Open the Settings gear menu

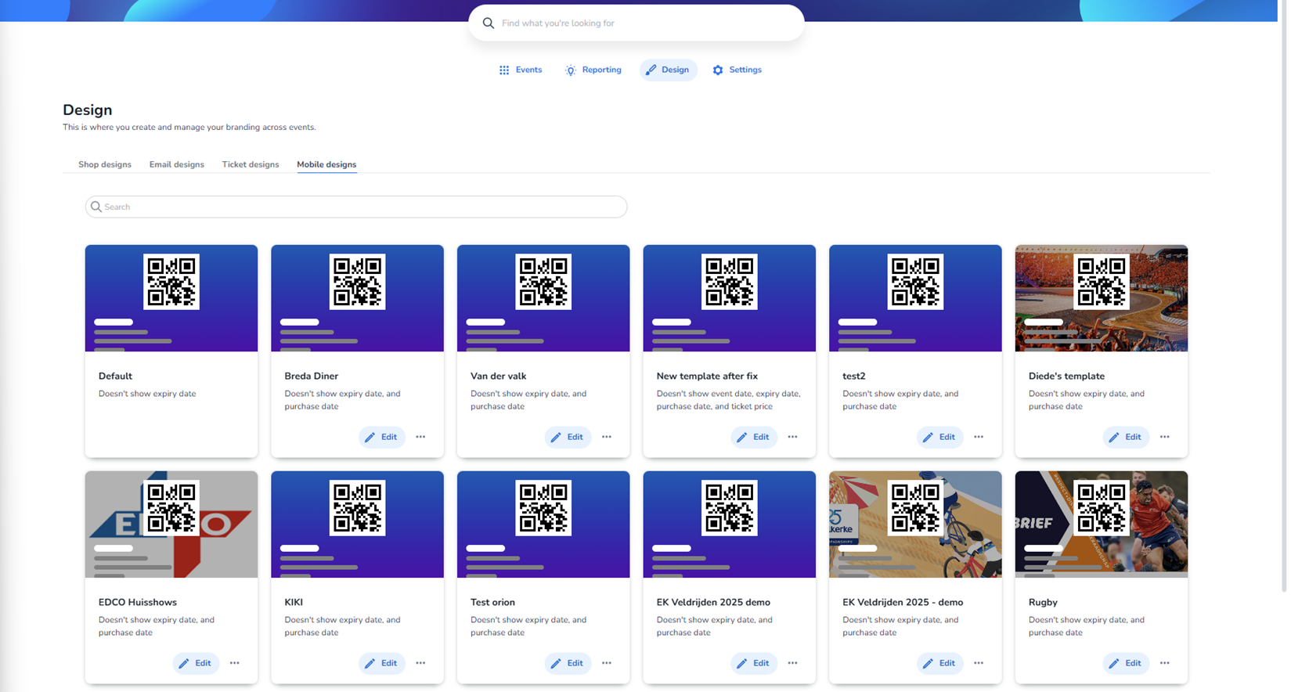pyautogui.click(x=737, y=70)
